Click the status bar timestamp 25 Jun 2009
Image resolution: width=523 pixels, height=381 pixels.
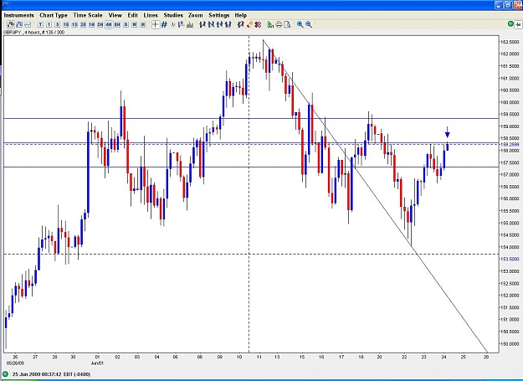(51, 374)
